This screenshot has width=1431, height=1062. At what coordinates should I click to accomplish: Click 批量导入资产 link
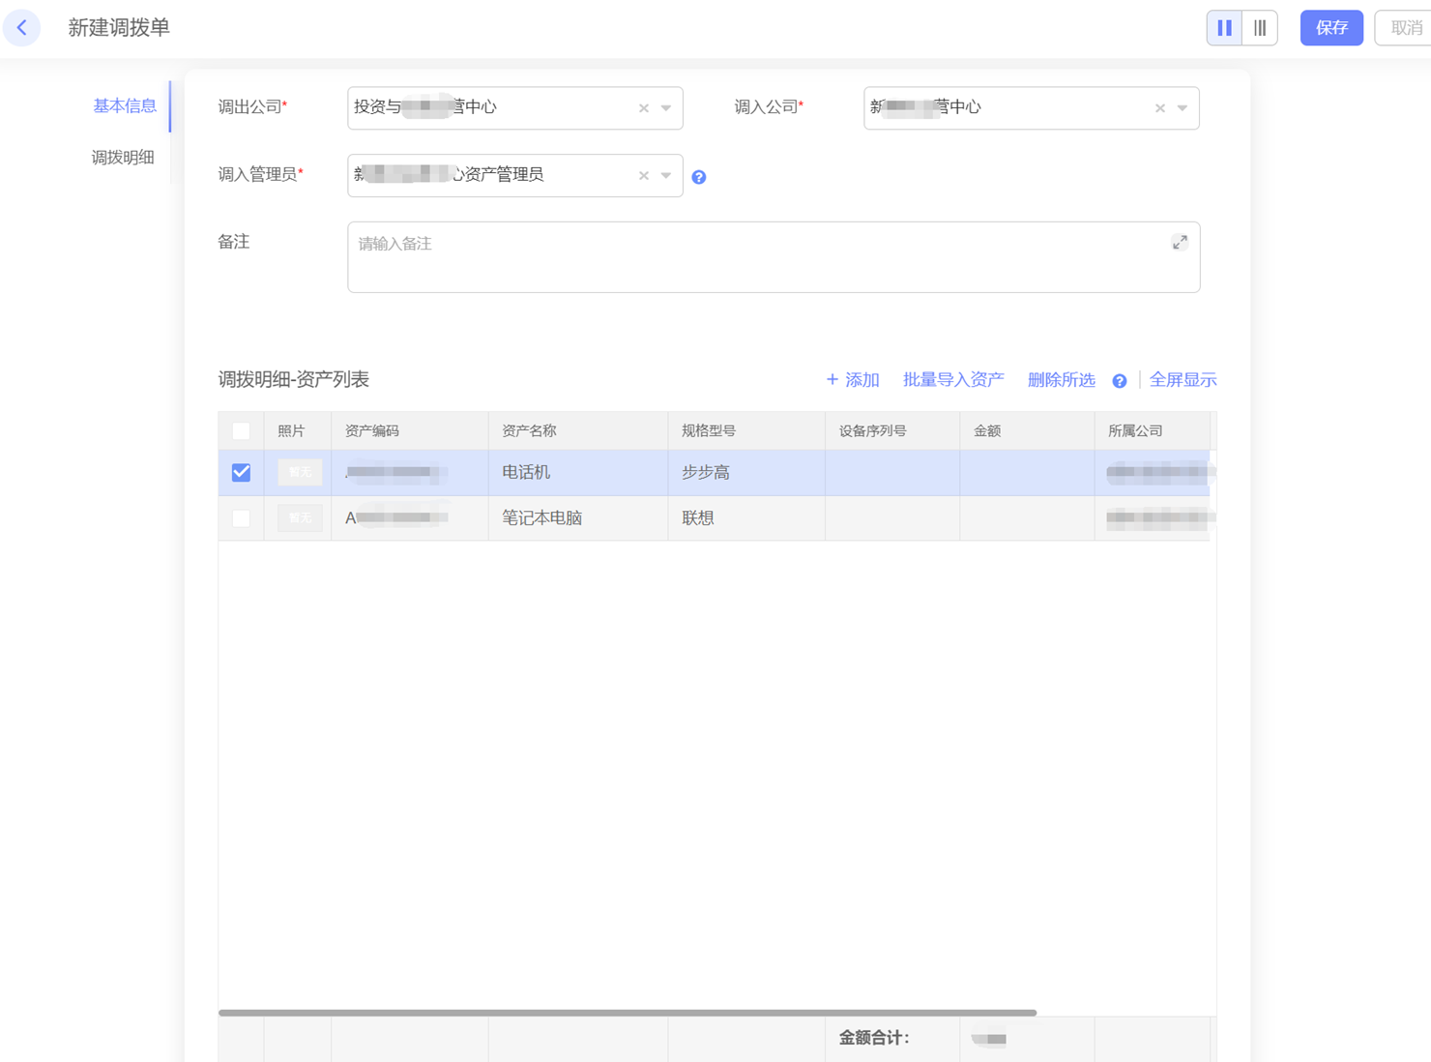tap(953, 380)
